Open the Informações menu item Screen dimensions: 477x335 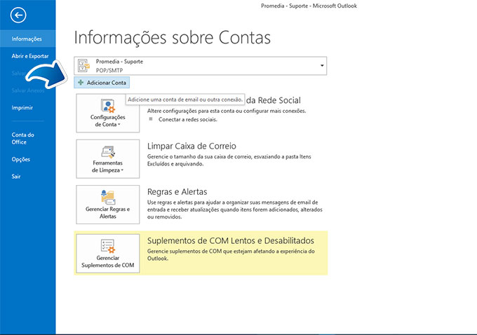[x=27, y=39]
